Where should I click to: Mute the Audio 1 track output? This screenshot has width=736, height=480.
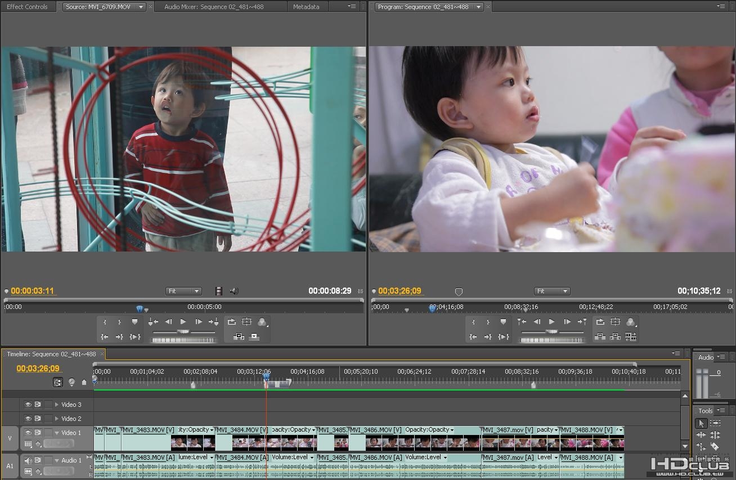(28, 460)
